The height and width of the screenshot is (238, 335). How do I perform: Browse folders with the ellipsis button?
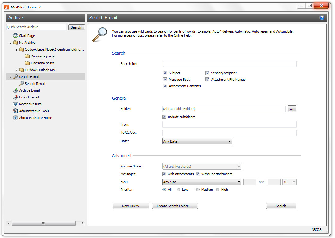(292, 109)
